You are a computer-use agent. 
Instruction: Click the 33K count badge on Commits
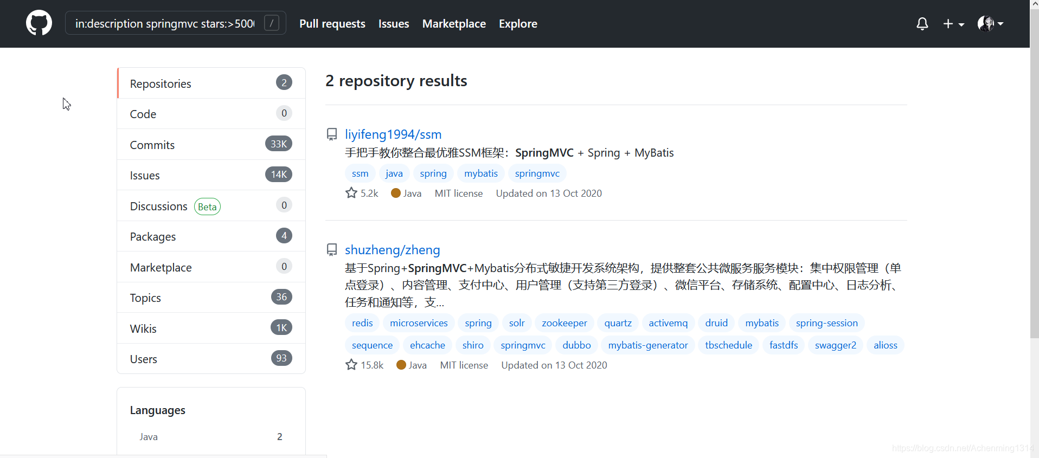(279, 144)
